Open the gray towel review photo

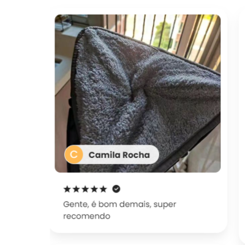point(138,93)
